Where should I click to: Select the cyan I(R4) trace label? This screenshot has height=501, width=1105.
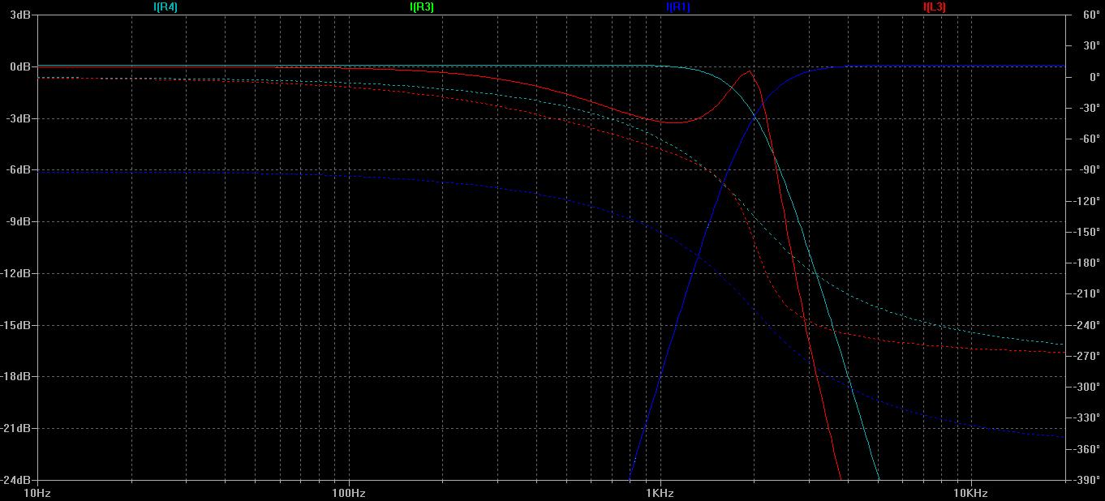pos(166,6)
